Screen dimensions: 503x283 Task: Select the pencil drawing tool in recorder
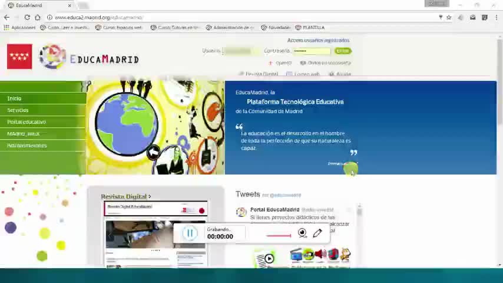click(x=317, y=233)
